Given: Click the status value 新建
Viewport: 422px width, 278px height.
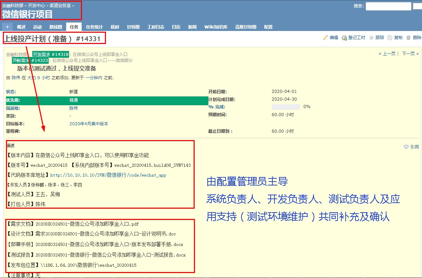Looking at the screenshot, I should (x=74, y=92).
